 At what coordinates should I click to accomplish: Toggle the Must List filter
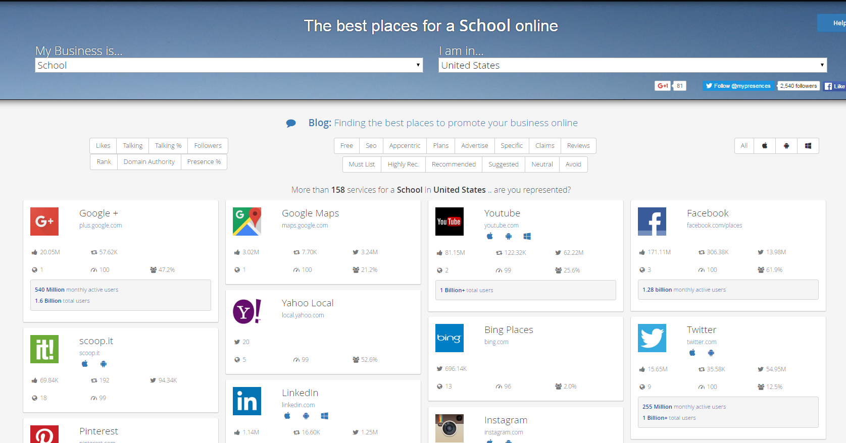point(362,164)
